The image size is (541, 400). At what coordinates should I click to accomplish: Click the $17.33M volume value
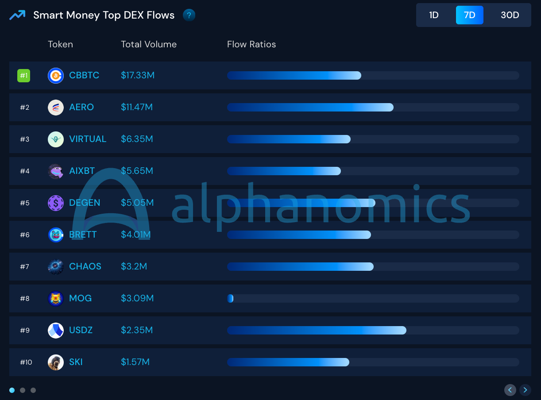click(x=138, y=76)
